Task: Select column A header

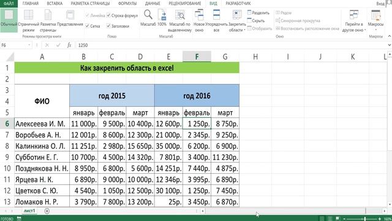Action: [42, 57]
